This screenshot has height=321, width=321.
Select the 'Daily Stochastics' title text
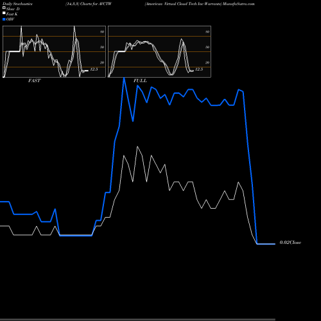[x=17, y=4]
